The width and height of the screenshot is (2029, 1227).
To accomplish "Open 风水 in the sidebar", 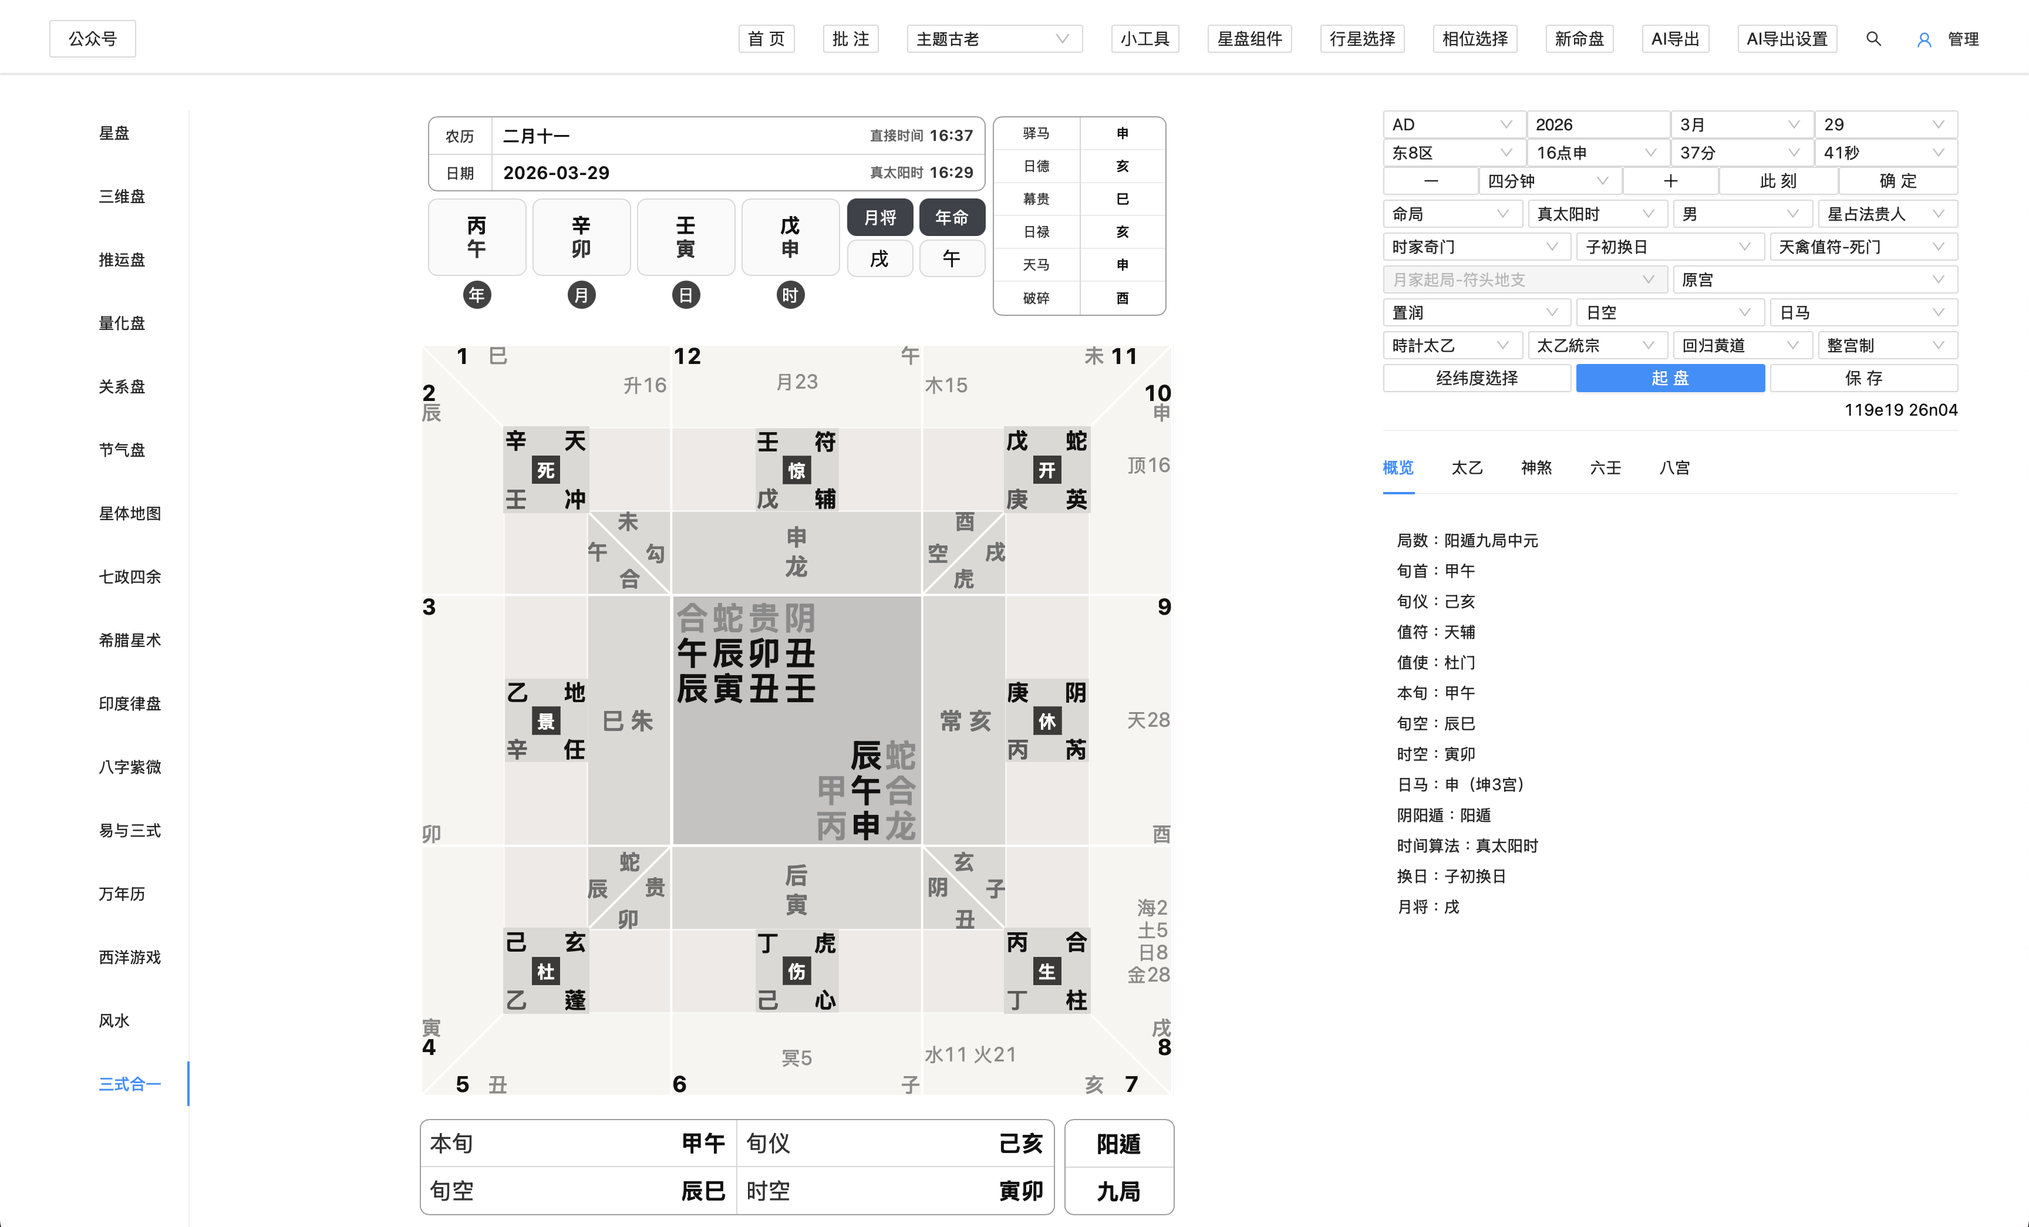I will coord(114,1021).
